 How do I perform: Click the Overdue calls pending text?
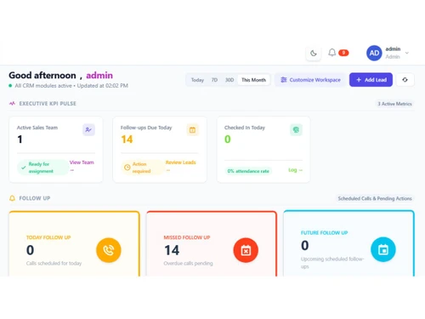point(188,264)
